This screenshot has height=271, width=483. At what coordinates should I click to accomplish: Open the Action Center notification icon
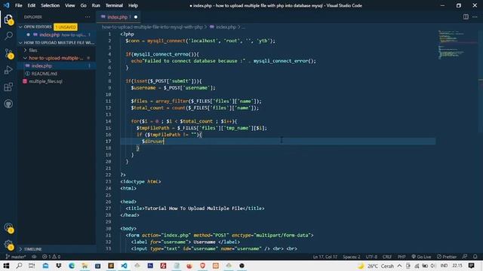(471, 266)
